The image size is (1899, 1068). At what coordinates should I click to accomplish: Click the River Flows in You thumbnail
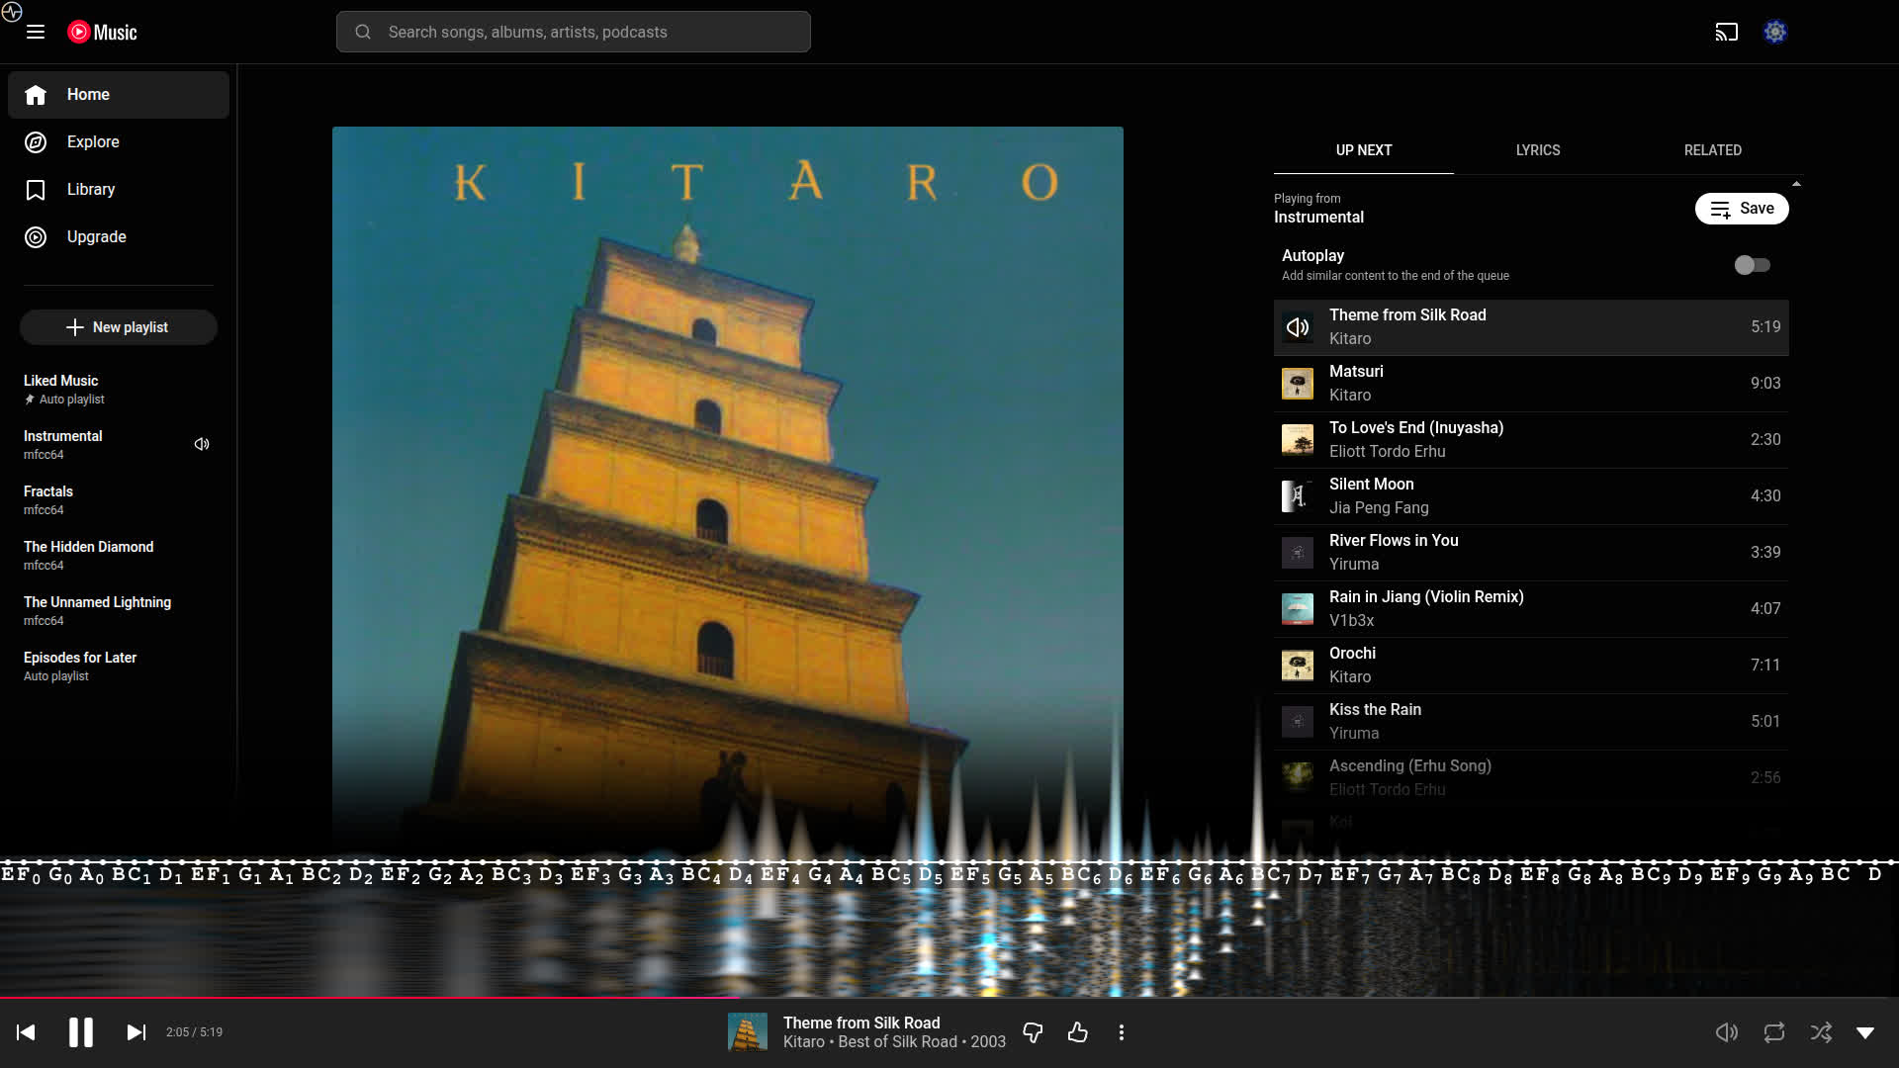[x=1298, y=553]
